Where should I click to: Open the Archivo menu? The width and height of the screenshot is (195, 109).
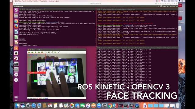pyautogui.click(x=30, y=1)
